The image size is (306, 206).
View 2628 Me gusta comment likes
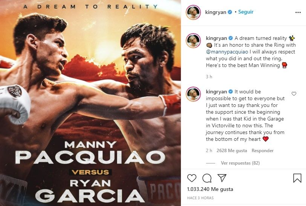(x=232, y=151)
